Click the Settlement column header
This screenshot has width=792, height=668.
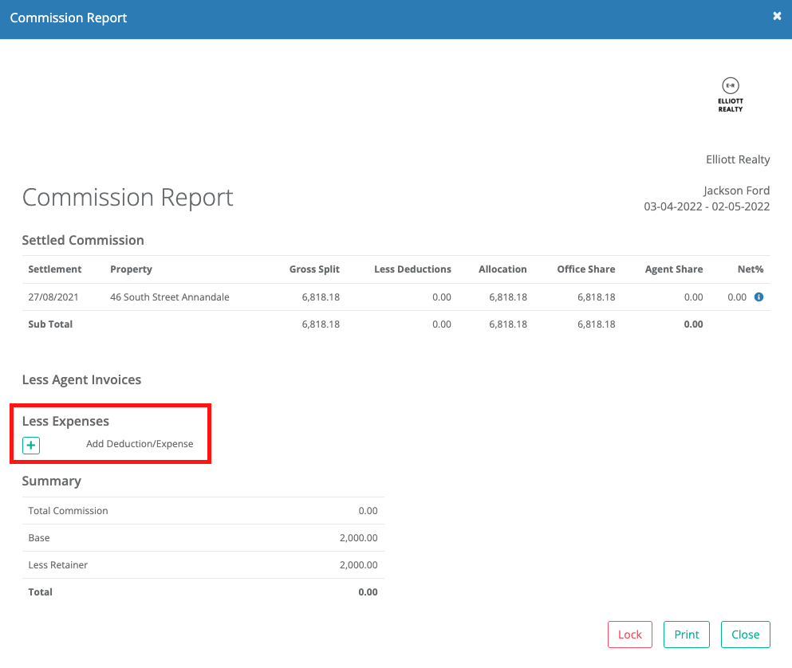55,269
